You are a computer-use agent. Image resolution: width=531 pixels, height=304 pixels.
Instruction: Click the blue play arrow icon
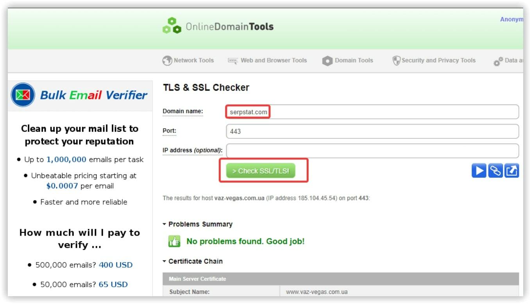pyautogui.click(x=479, y=171)
